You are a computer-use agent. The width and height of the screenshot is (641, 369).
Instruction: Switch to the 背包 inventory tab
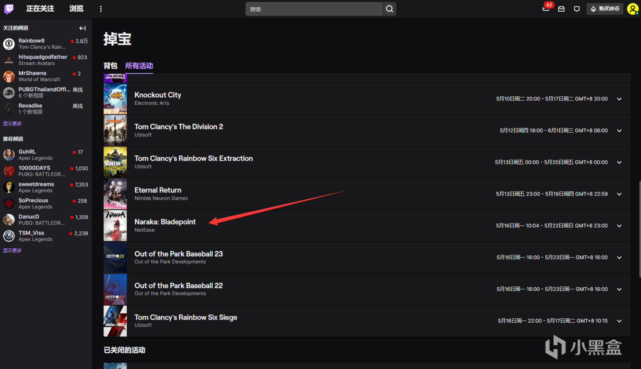click(x=110, y=66)
